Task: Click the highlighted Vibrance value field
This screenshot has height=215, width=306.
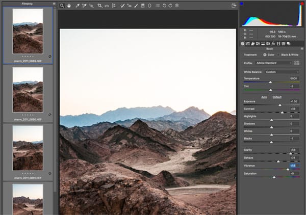Action: tap(294, 166)
